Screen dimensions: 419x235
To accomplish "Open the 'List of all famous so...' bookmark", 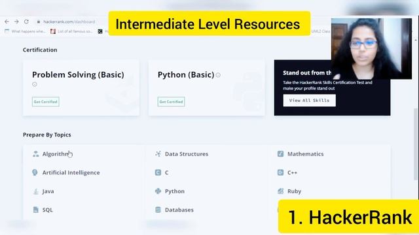I will 71,31.
